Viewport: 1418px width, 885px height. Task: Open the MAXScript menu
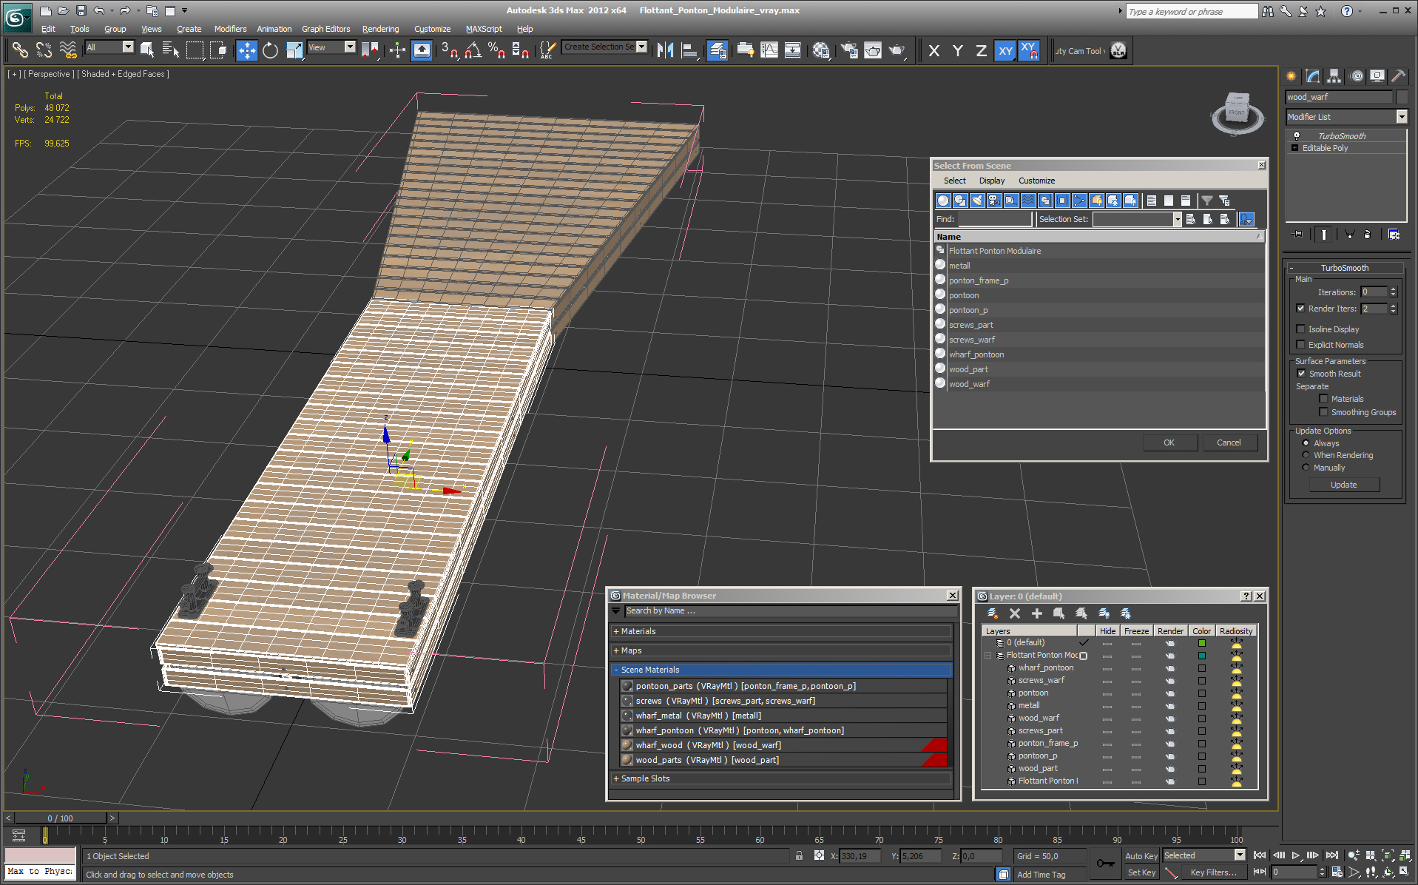[484, 29]
